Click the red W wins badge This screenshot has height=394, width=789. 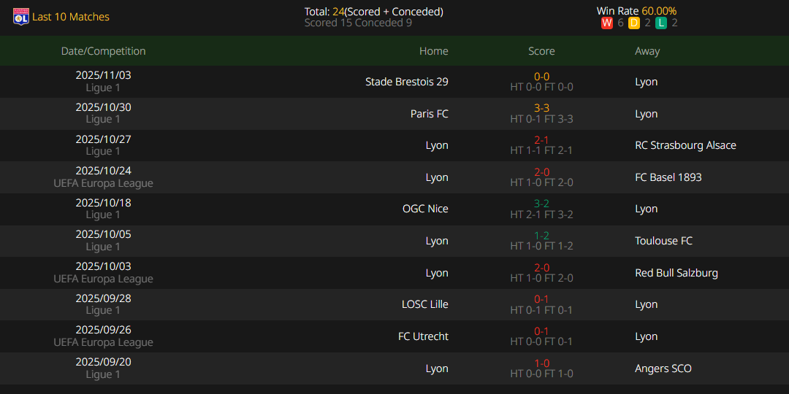(x=606, y=23)
